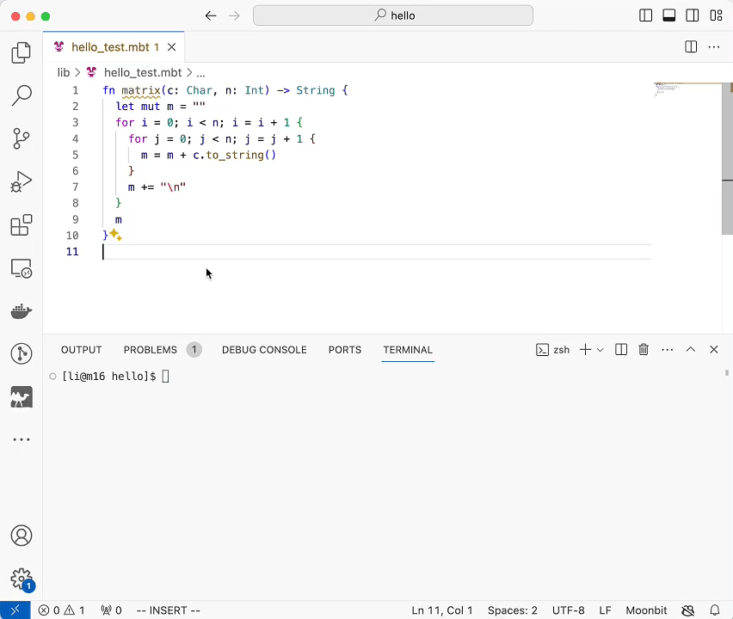Screen dimensions: 733x619
Task: Click the Remote Explorer icon
Action: click(21, 268)
